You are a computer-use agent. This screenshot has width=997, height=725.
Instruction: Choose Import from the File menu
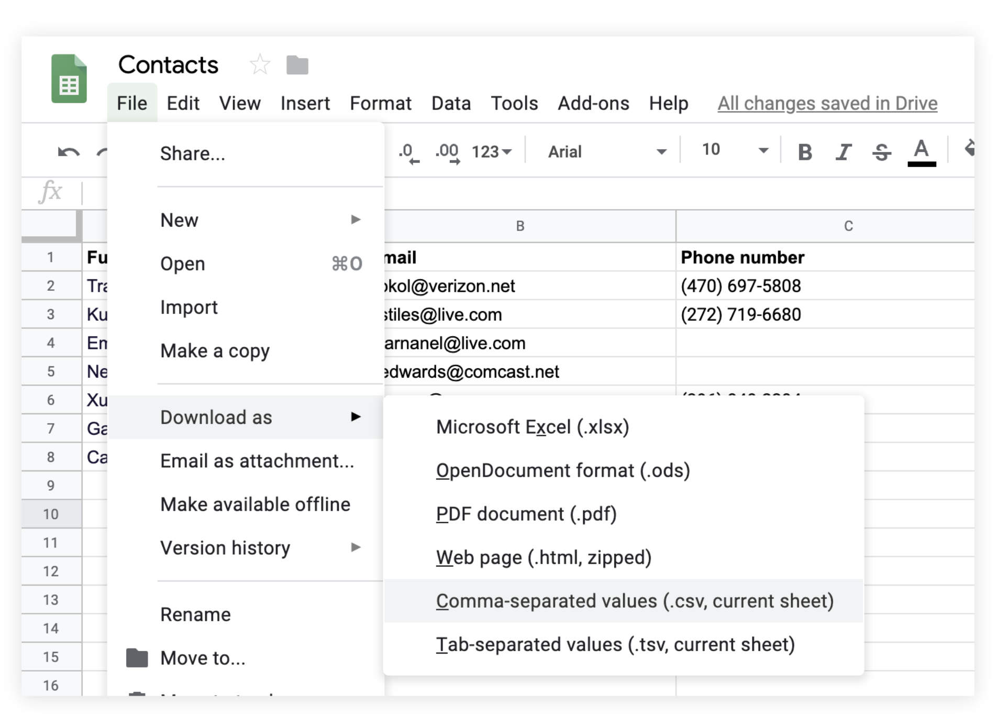tap(246, 307)
